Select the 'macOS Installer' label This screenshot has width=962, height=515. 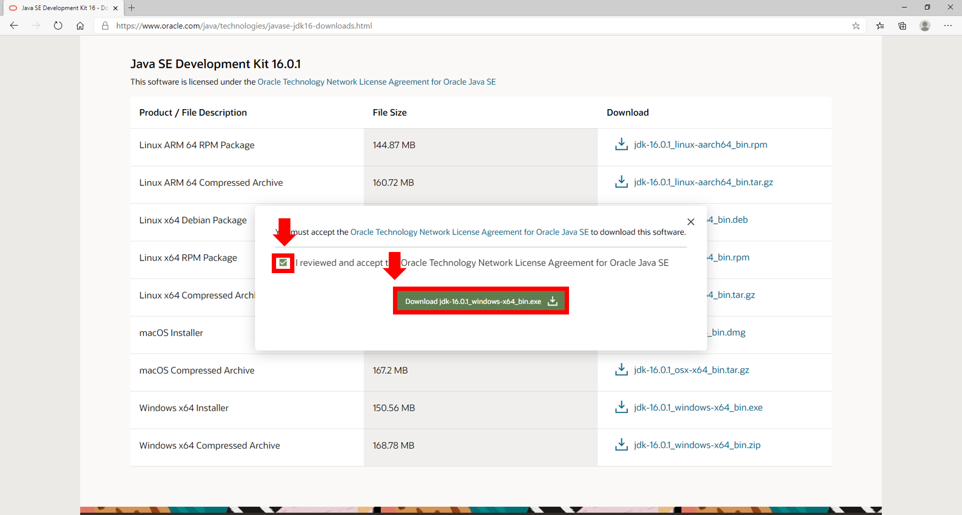point(171,333)
